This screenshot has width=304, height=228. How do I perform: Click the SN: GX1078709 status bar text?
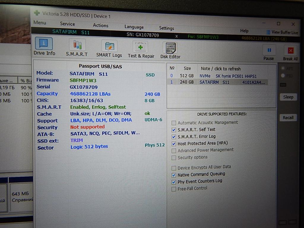pyautogui.click(x=143, y=35)
